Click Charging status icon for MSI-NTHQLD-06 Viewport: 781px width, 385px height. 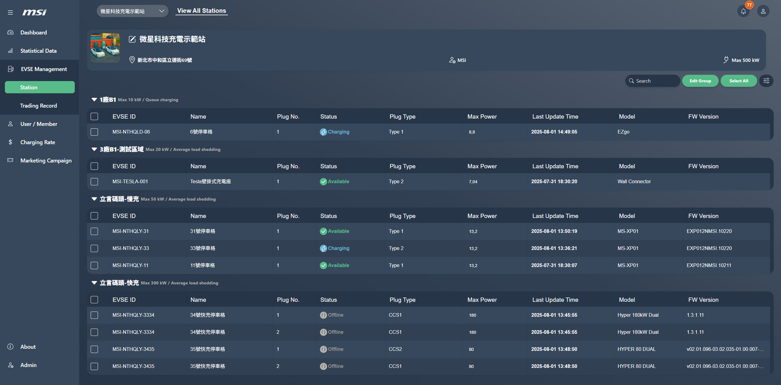pos(323,132)
